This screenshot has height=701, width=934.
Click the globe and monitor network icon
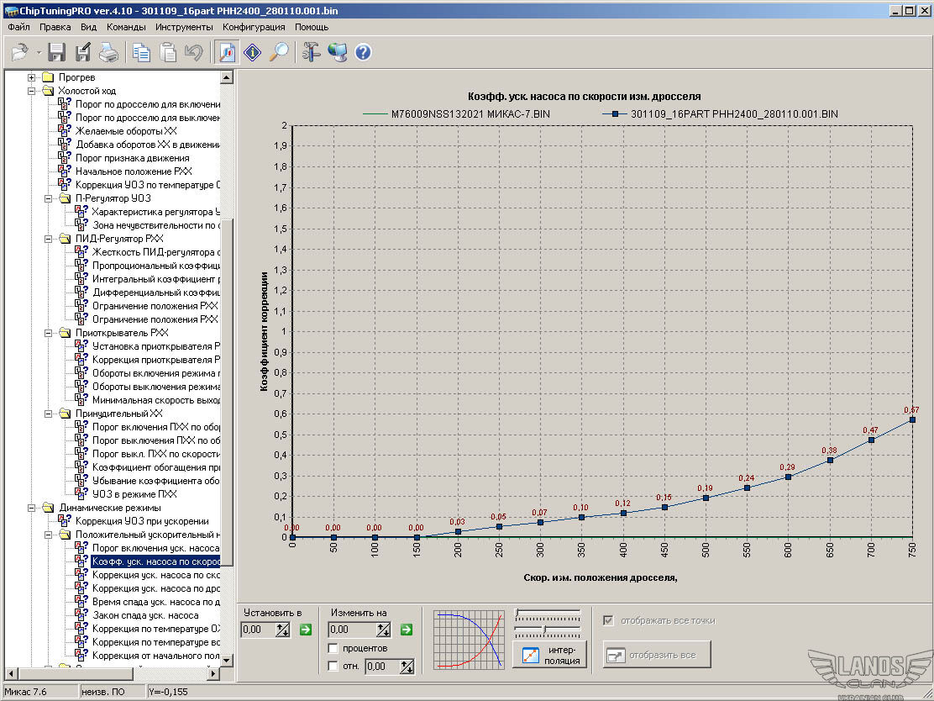tap(337, 52)
